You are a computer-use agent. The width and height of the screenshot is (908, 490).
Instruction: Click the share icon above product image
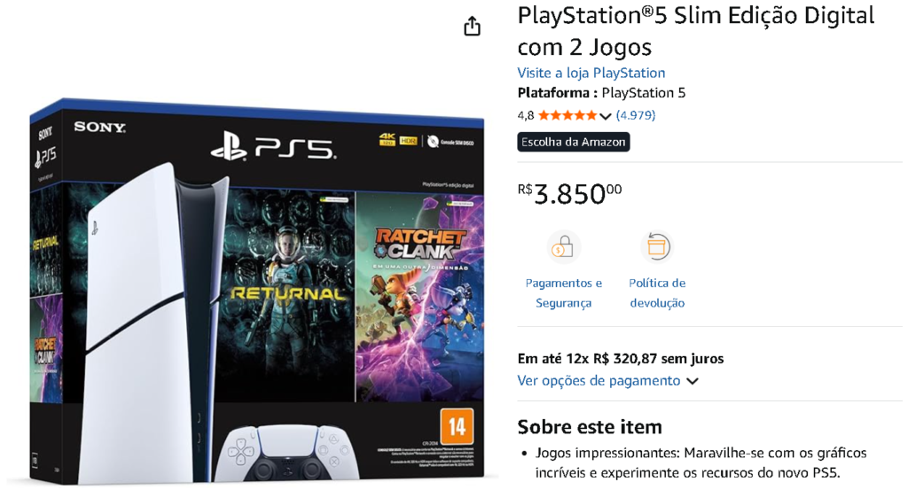pos(472,26)
